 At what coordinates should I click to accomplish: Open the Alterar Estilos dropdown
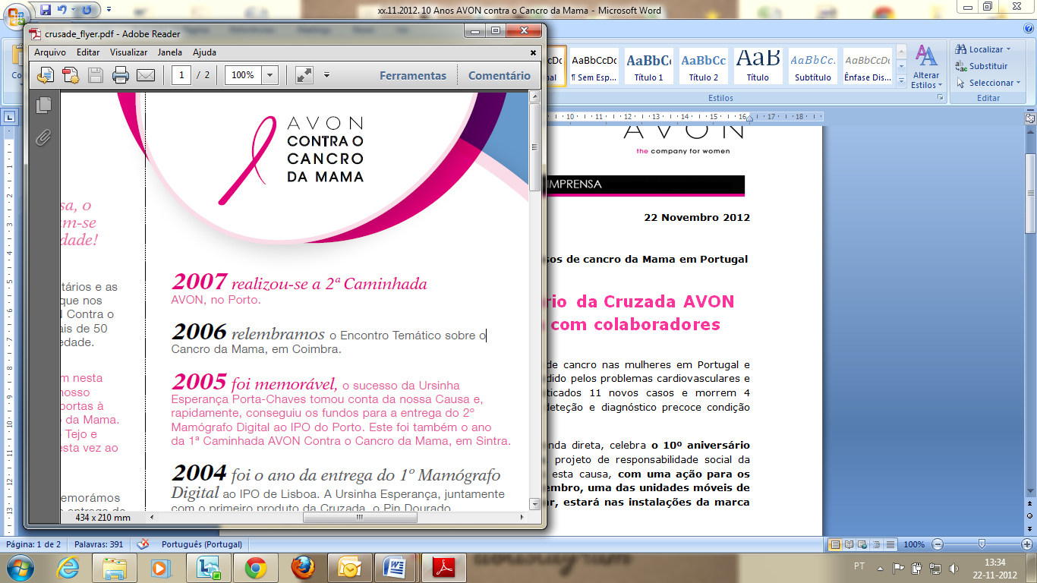click(925, 68)
